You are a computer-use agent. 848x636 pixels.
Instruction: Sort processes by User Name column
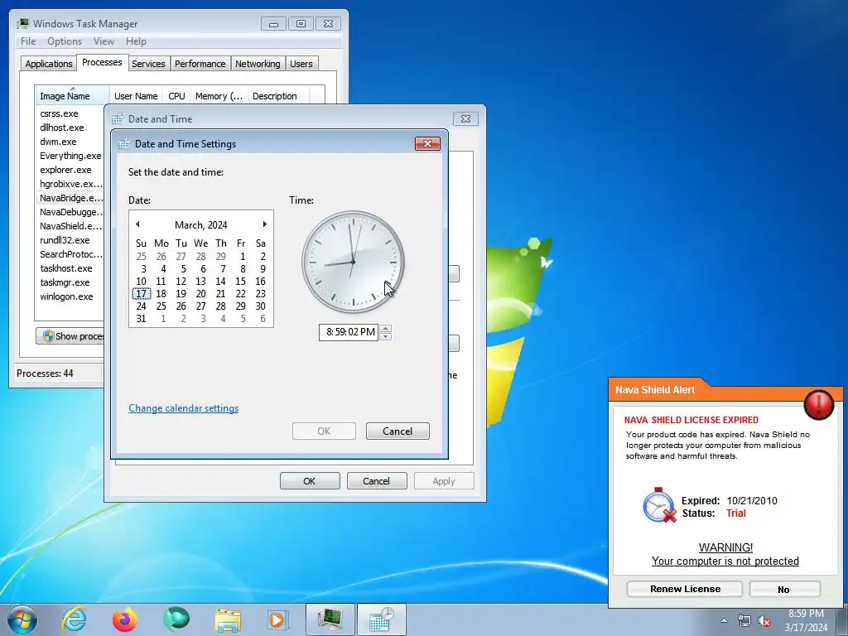(137, 96)
